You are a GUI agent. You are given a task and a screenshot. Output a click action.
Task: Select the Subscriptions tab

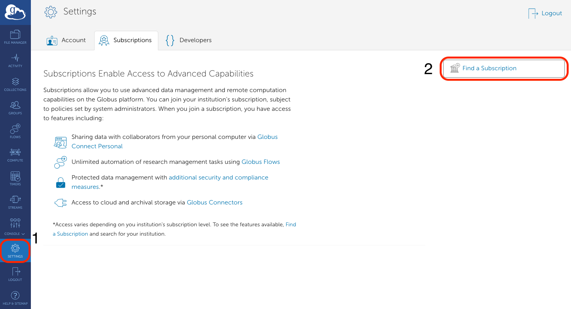(126, 40)
